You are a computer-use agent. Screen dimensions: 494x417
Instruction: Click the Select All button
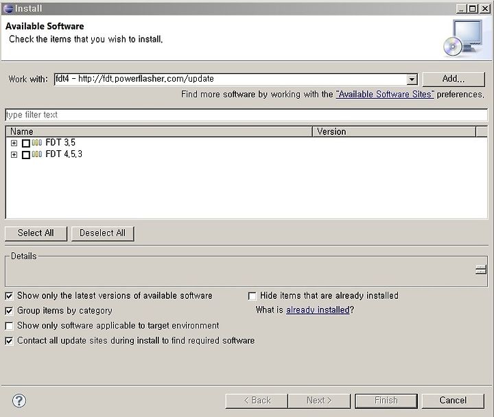[x=36, y=233]
